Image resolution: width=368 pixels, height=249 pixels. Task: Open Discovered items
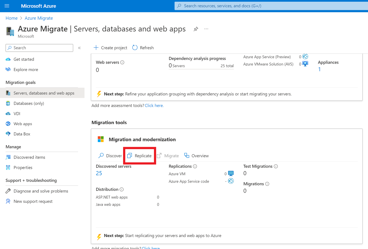(x=29, y=157)
